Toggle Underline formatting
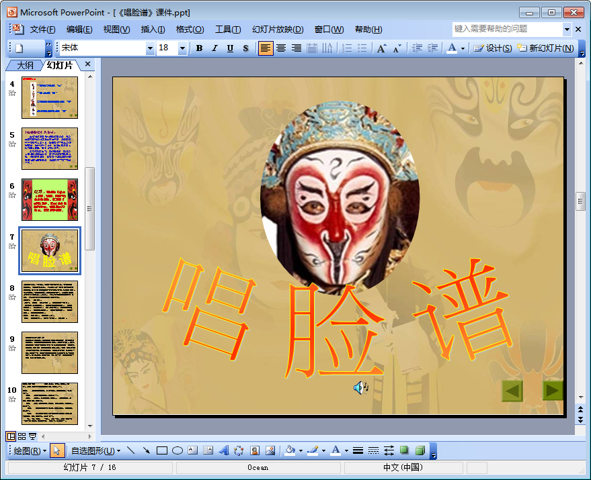The width and height of the screenshot is (591, 480). tap(231, 48)
